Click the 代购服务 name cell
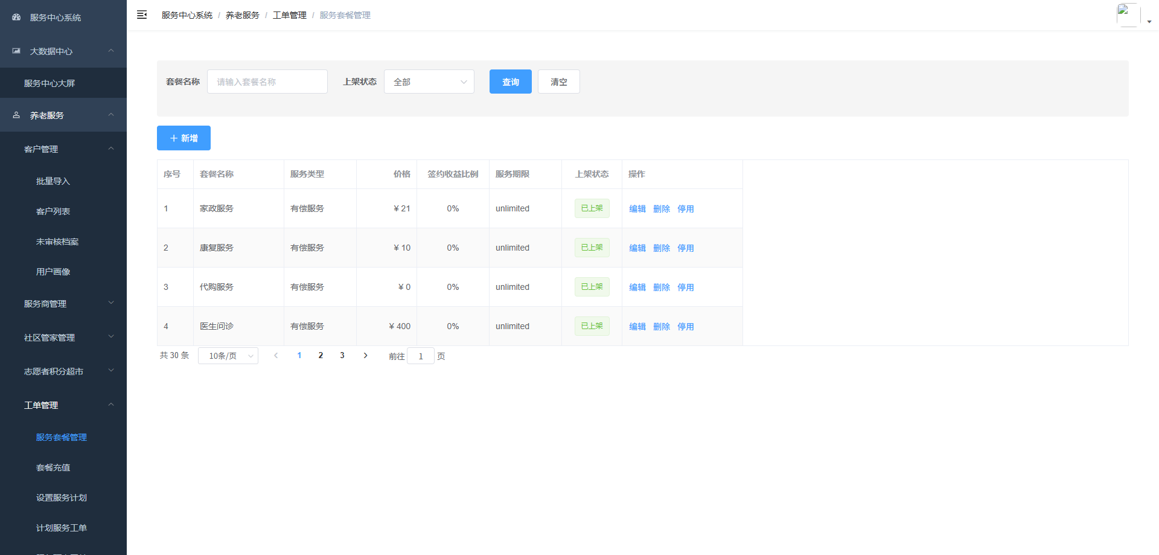This screenshot has width=1159, height=555. [x=238, y=287]
